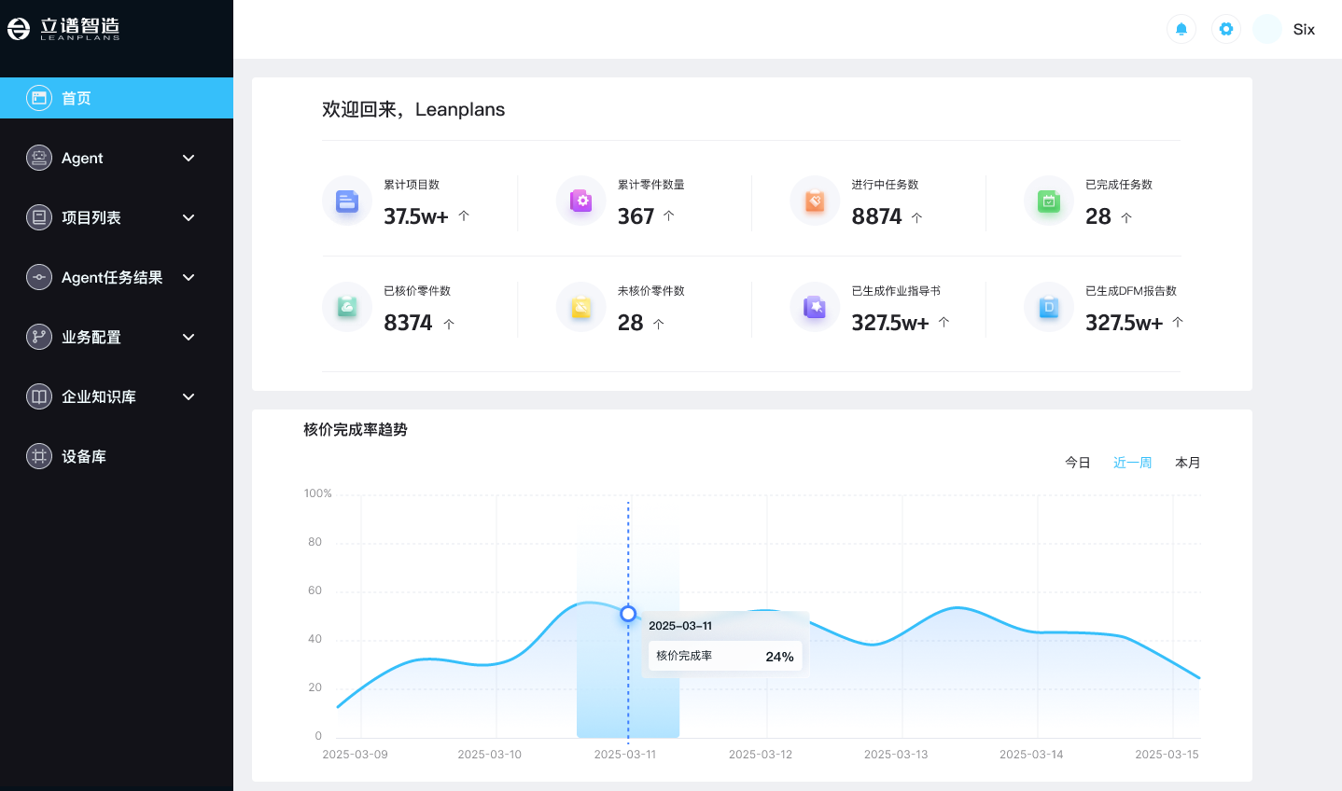1342x791 pixels.
Task: Click the 立谱智造 Leanplans logo
Action: tap(64, 29)
